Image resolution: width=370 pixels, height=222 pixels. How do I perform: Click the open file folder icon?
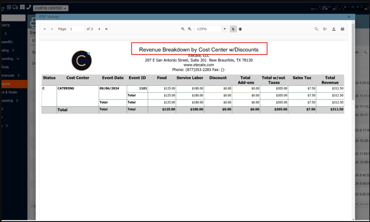point(325,29)
